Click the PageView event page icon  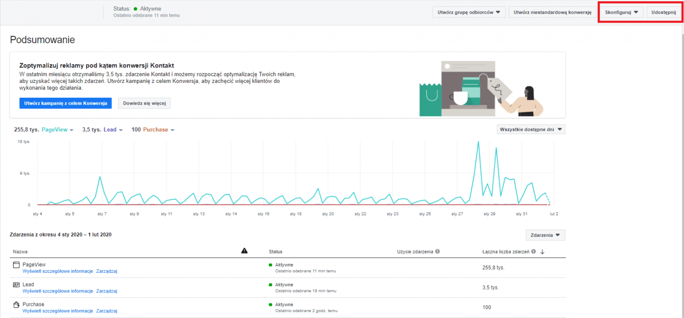[16, 265]
